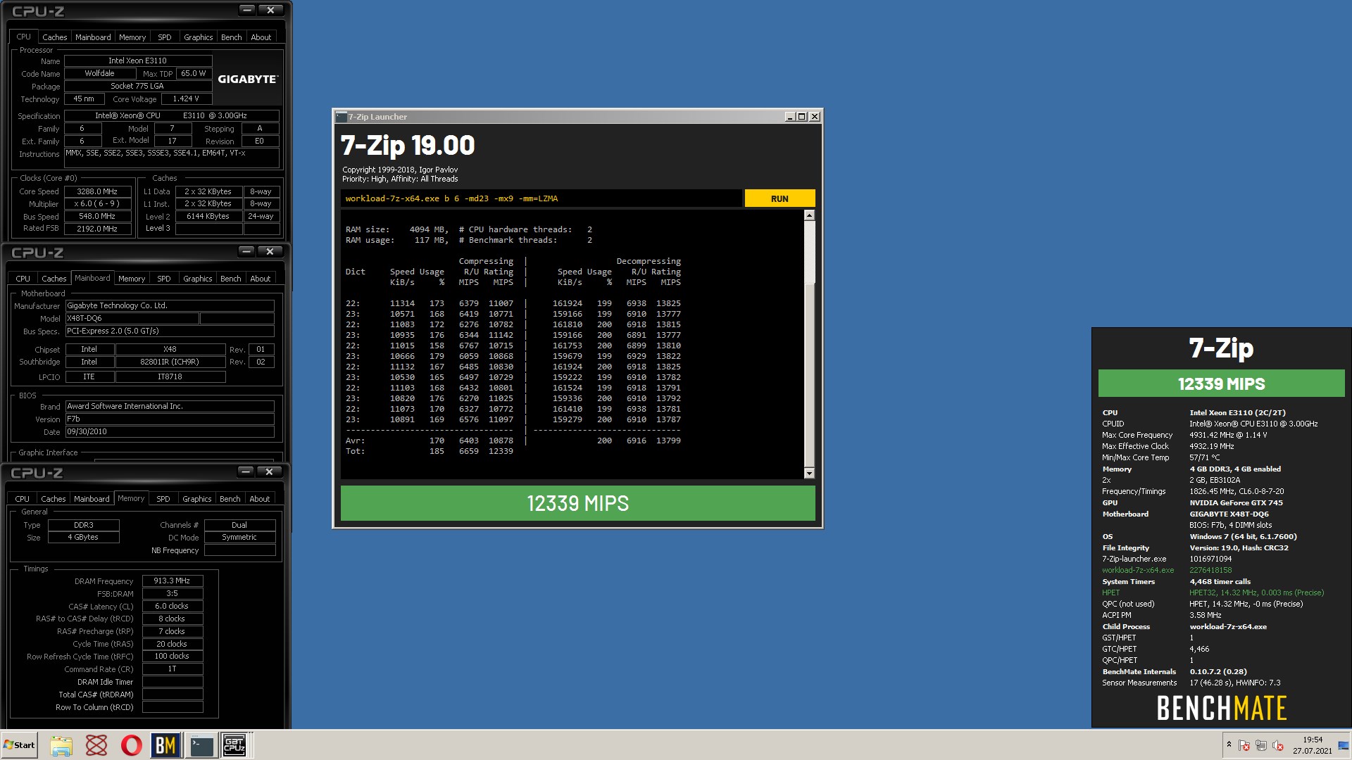Show hidden system tray icons
This screenshot has height=760, width=1352.
pos(1229,745)
